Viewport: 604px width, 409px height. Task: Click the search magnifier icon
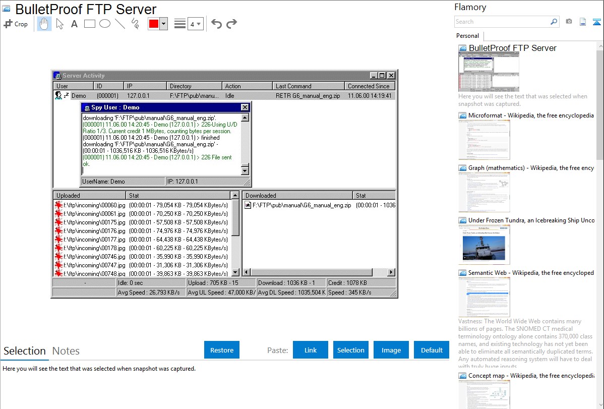[554, 22]
